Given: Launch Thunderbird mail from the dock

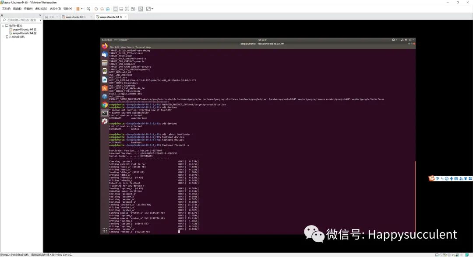Looking at the screenshot, I should 105,55.
